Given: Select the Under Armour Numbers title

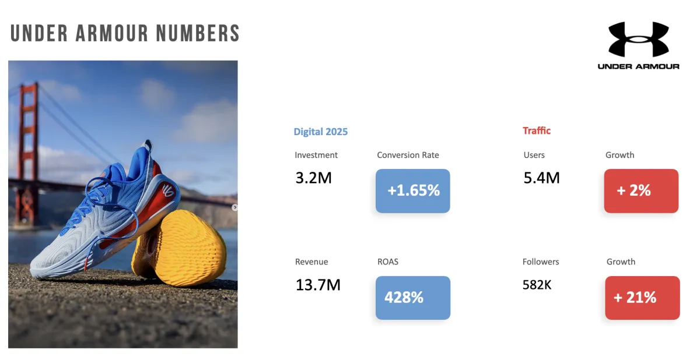Looking at the screenshot, I should [125, 33].
